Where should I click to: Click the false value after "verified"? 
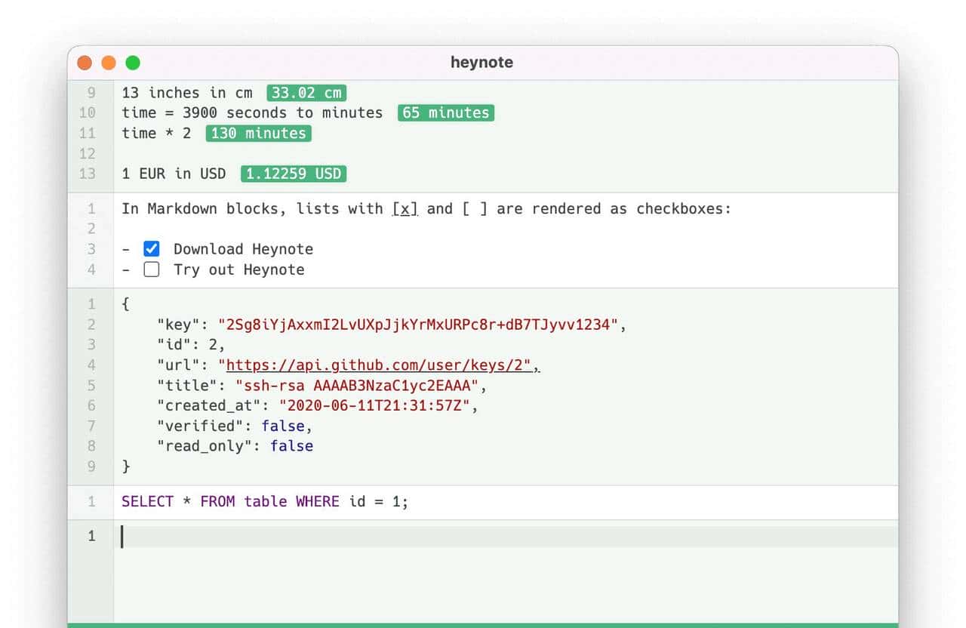(x=282, y=426)
